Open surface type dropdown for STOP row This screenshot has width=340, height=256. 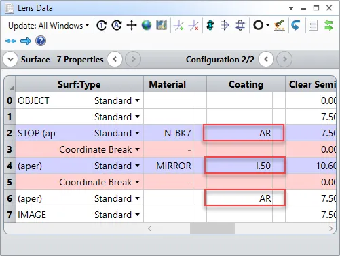pyautogui.click(x=137, y=133)
